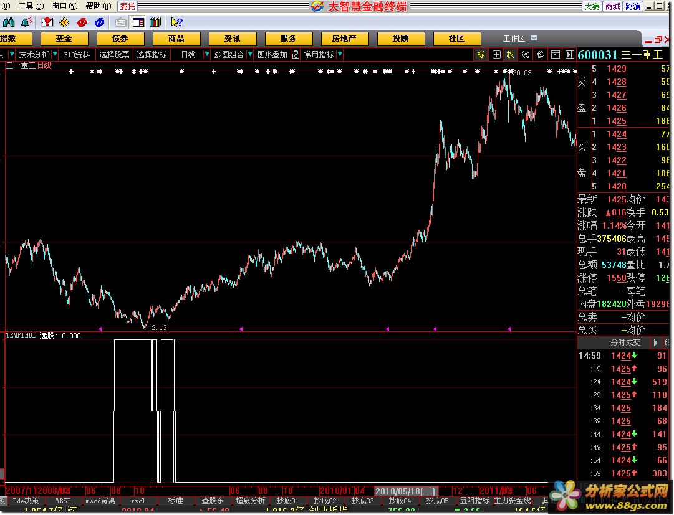Toggle the 移 move button
This screenshot has height=515, width=674.
(x=541, y=55)
